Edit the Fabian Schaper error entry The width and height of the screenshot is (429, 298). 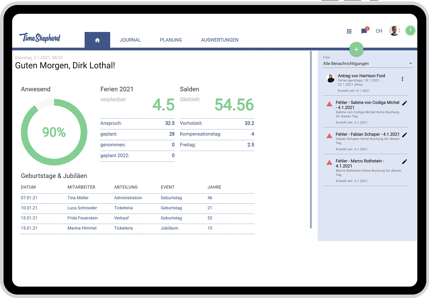pos(405,135)
